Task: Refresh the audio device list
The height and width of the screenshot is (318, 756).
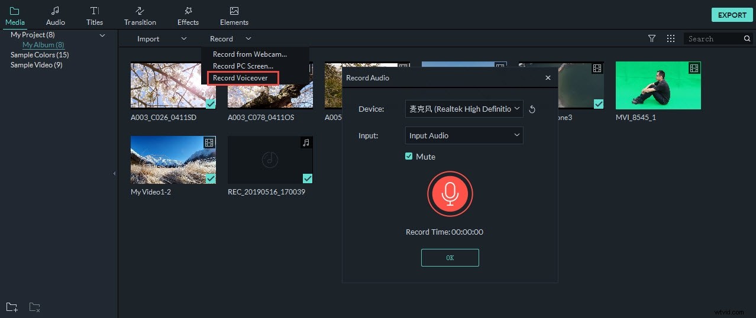Action: (x=532, y=109)
